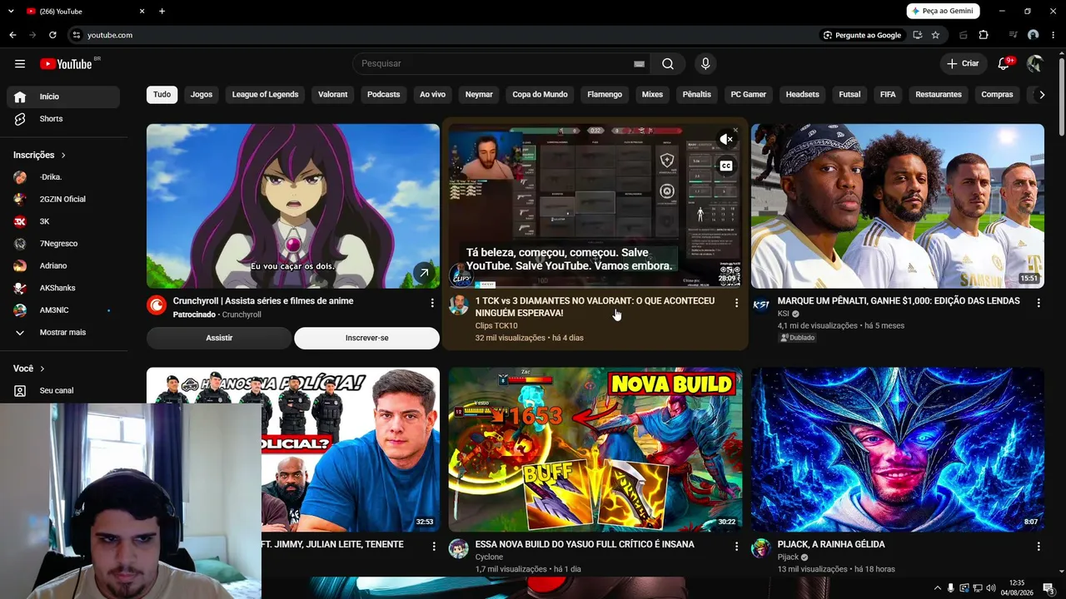Open the Cyclone channel name link

490,557
